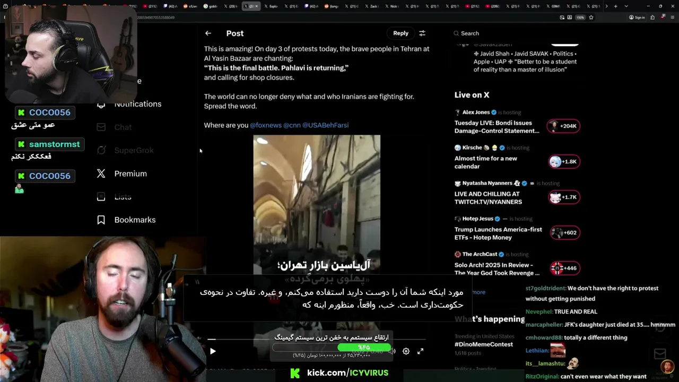The height and width of the screenshot is (382, 679).
Task: Click the Lists icon in sidebar
Action: pyautogui.click(x=101, y=197)
